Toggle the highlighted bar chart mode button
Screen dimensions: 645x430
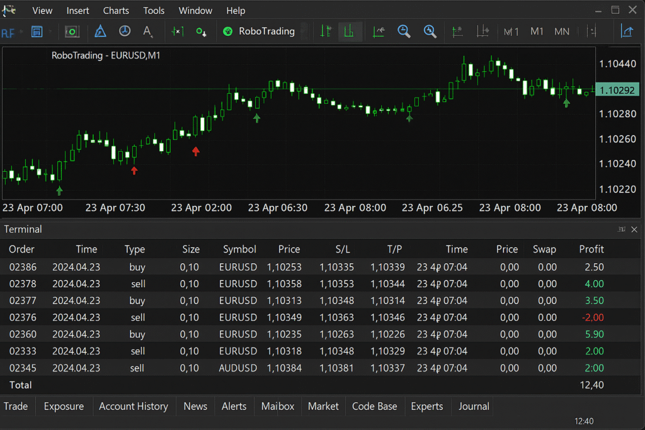pos(350,31)
